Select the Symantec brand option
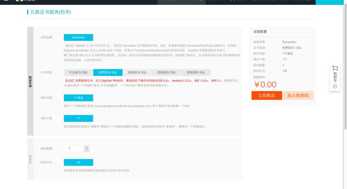Screen dimensions: 347x189 (78, 37)
